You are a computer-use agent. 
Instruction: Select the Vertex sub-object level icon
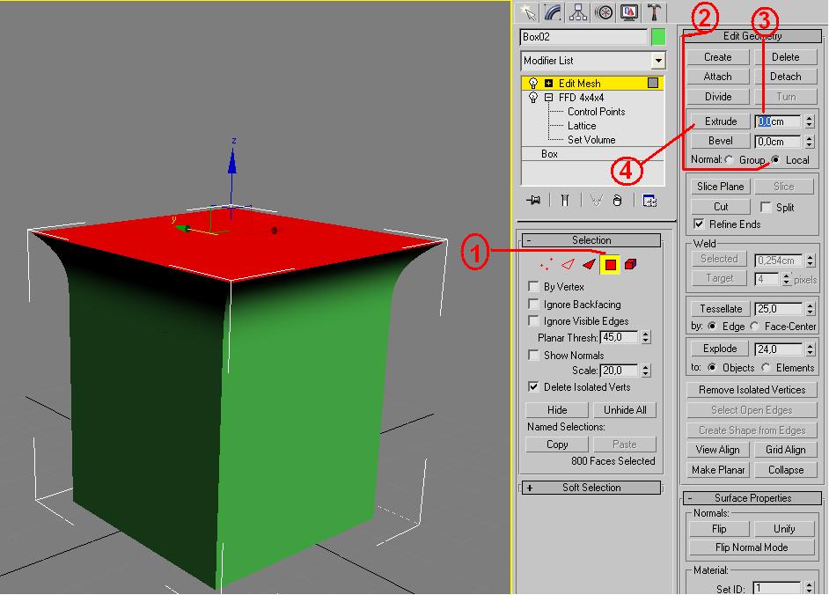click(x=546, y=263)
